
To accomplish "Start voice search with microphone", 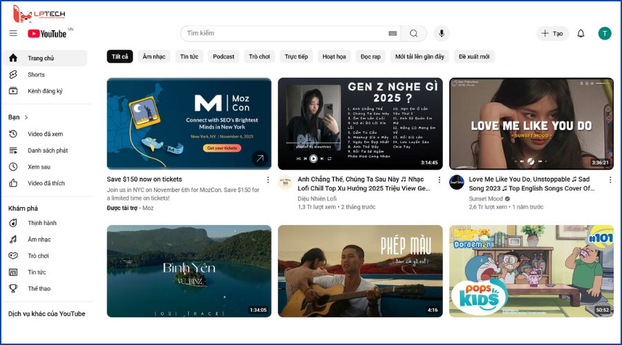I will 442,33.
